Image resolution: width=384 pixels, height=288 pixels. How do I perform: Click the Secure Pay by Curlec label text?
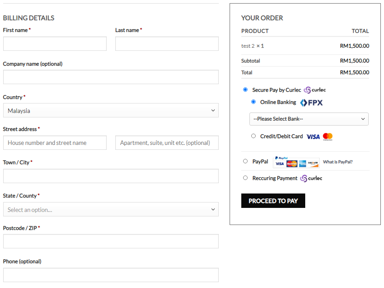[277, 90]
